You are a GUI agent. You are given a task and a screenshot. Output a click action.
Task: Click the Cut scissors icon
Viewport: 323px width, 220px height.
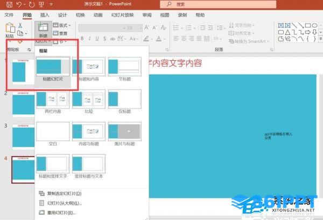click(x=20, y=25)
